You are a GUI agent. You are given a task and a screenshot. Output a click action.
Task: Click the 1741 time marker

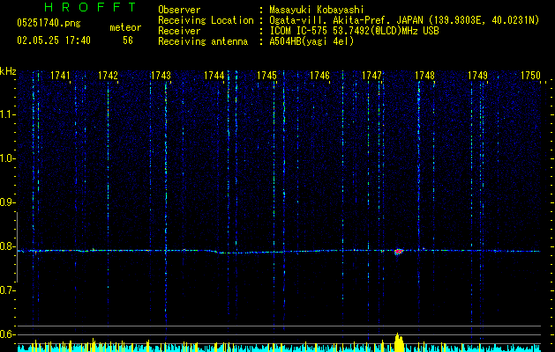60,76
